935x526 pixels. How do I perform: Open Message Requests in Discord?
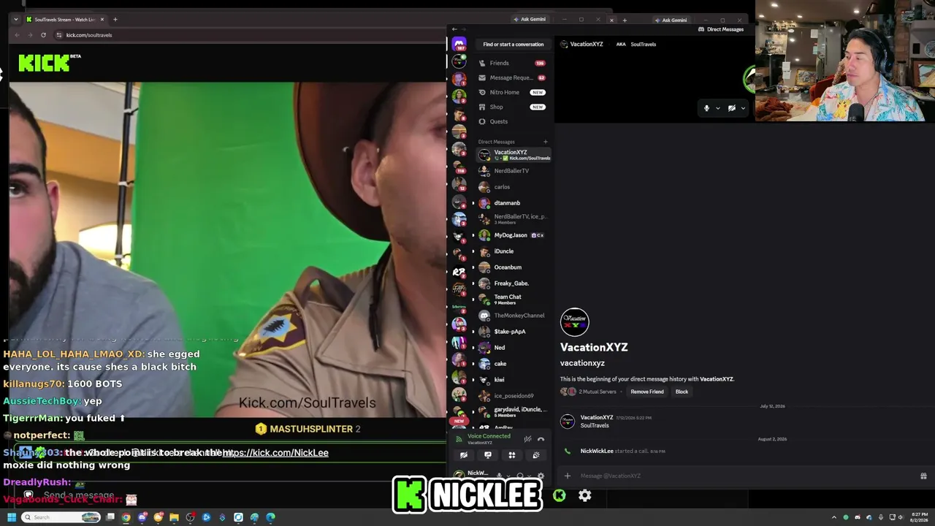[x=512, y=77]
